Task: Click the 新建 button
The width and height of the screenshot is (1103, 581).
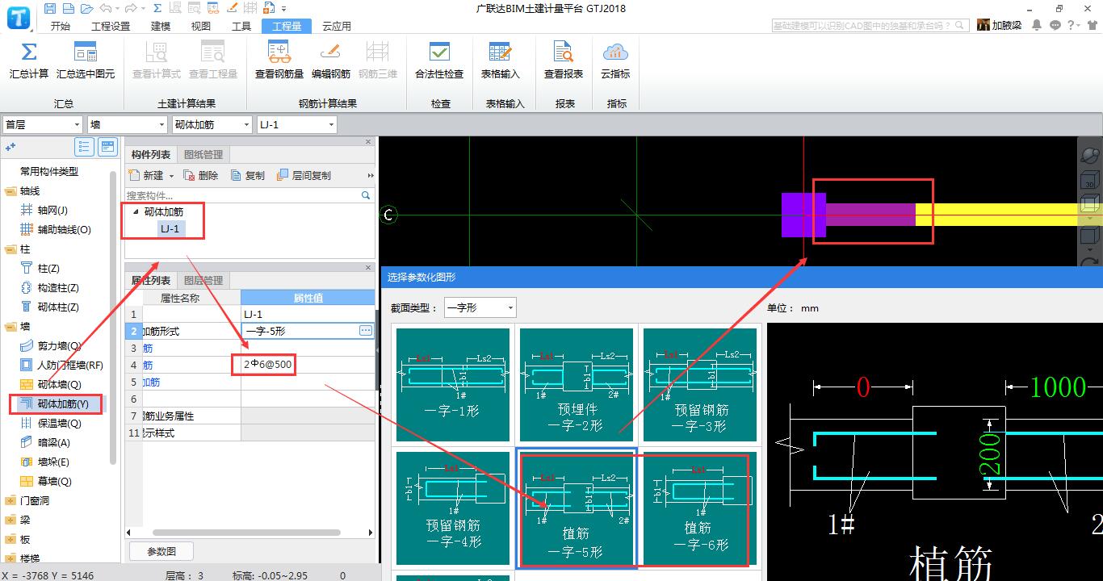Action: coord(146,175)
